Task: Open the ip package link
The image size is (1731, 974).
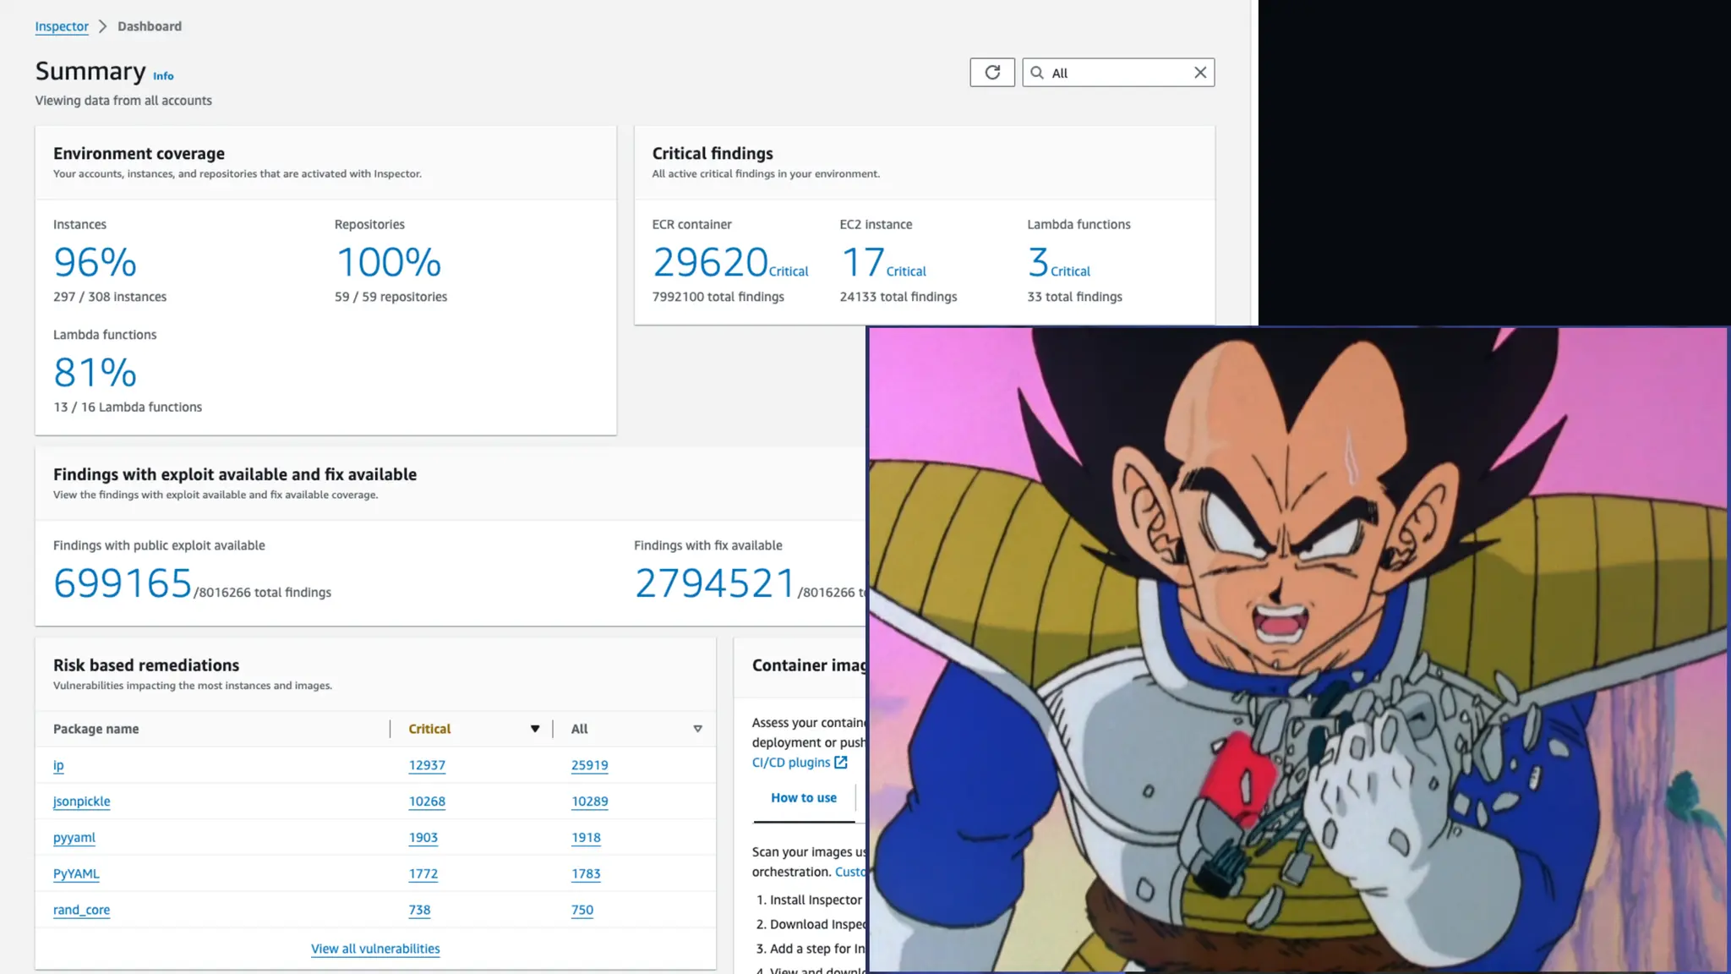Action: pyautogui.click(x=58, y=765)
